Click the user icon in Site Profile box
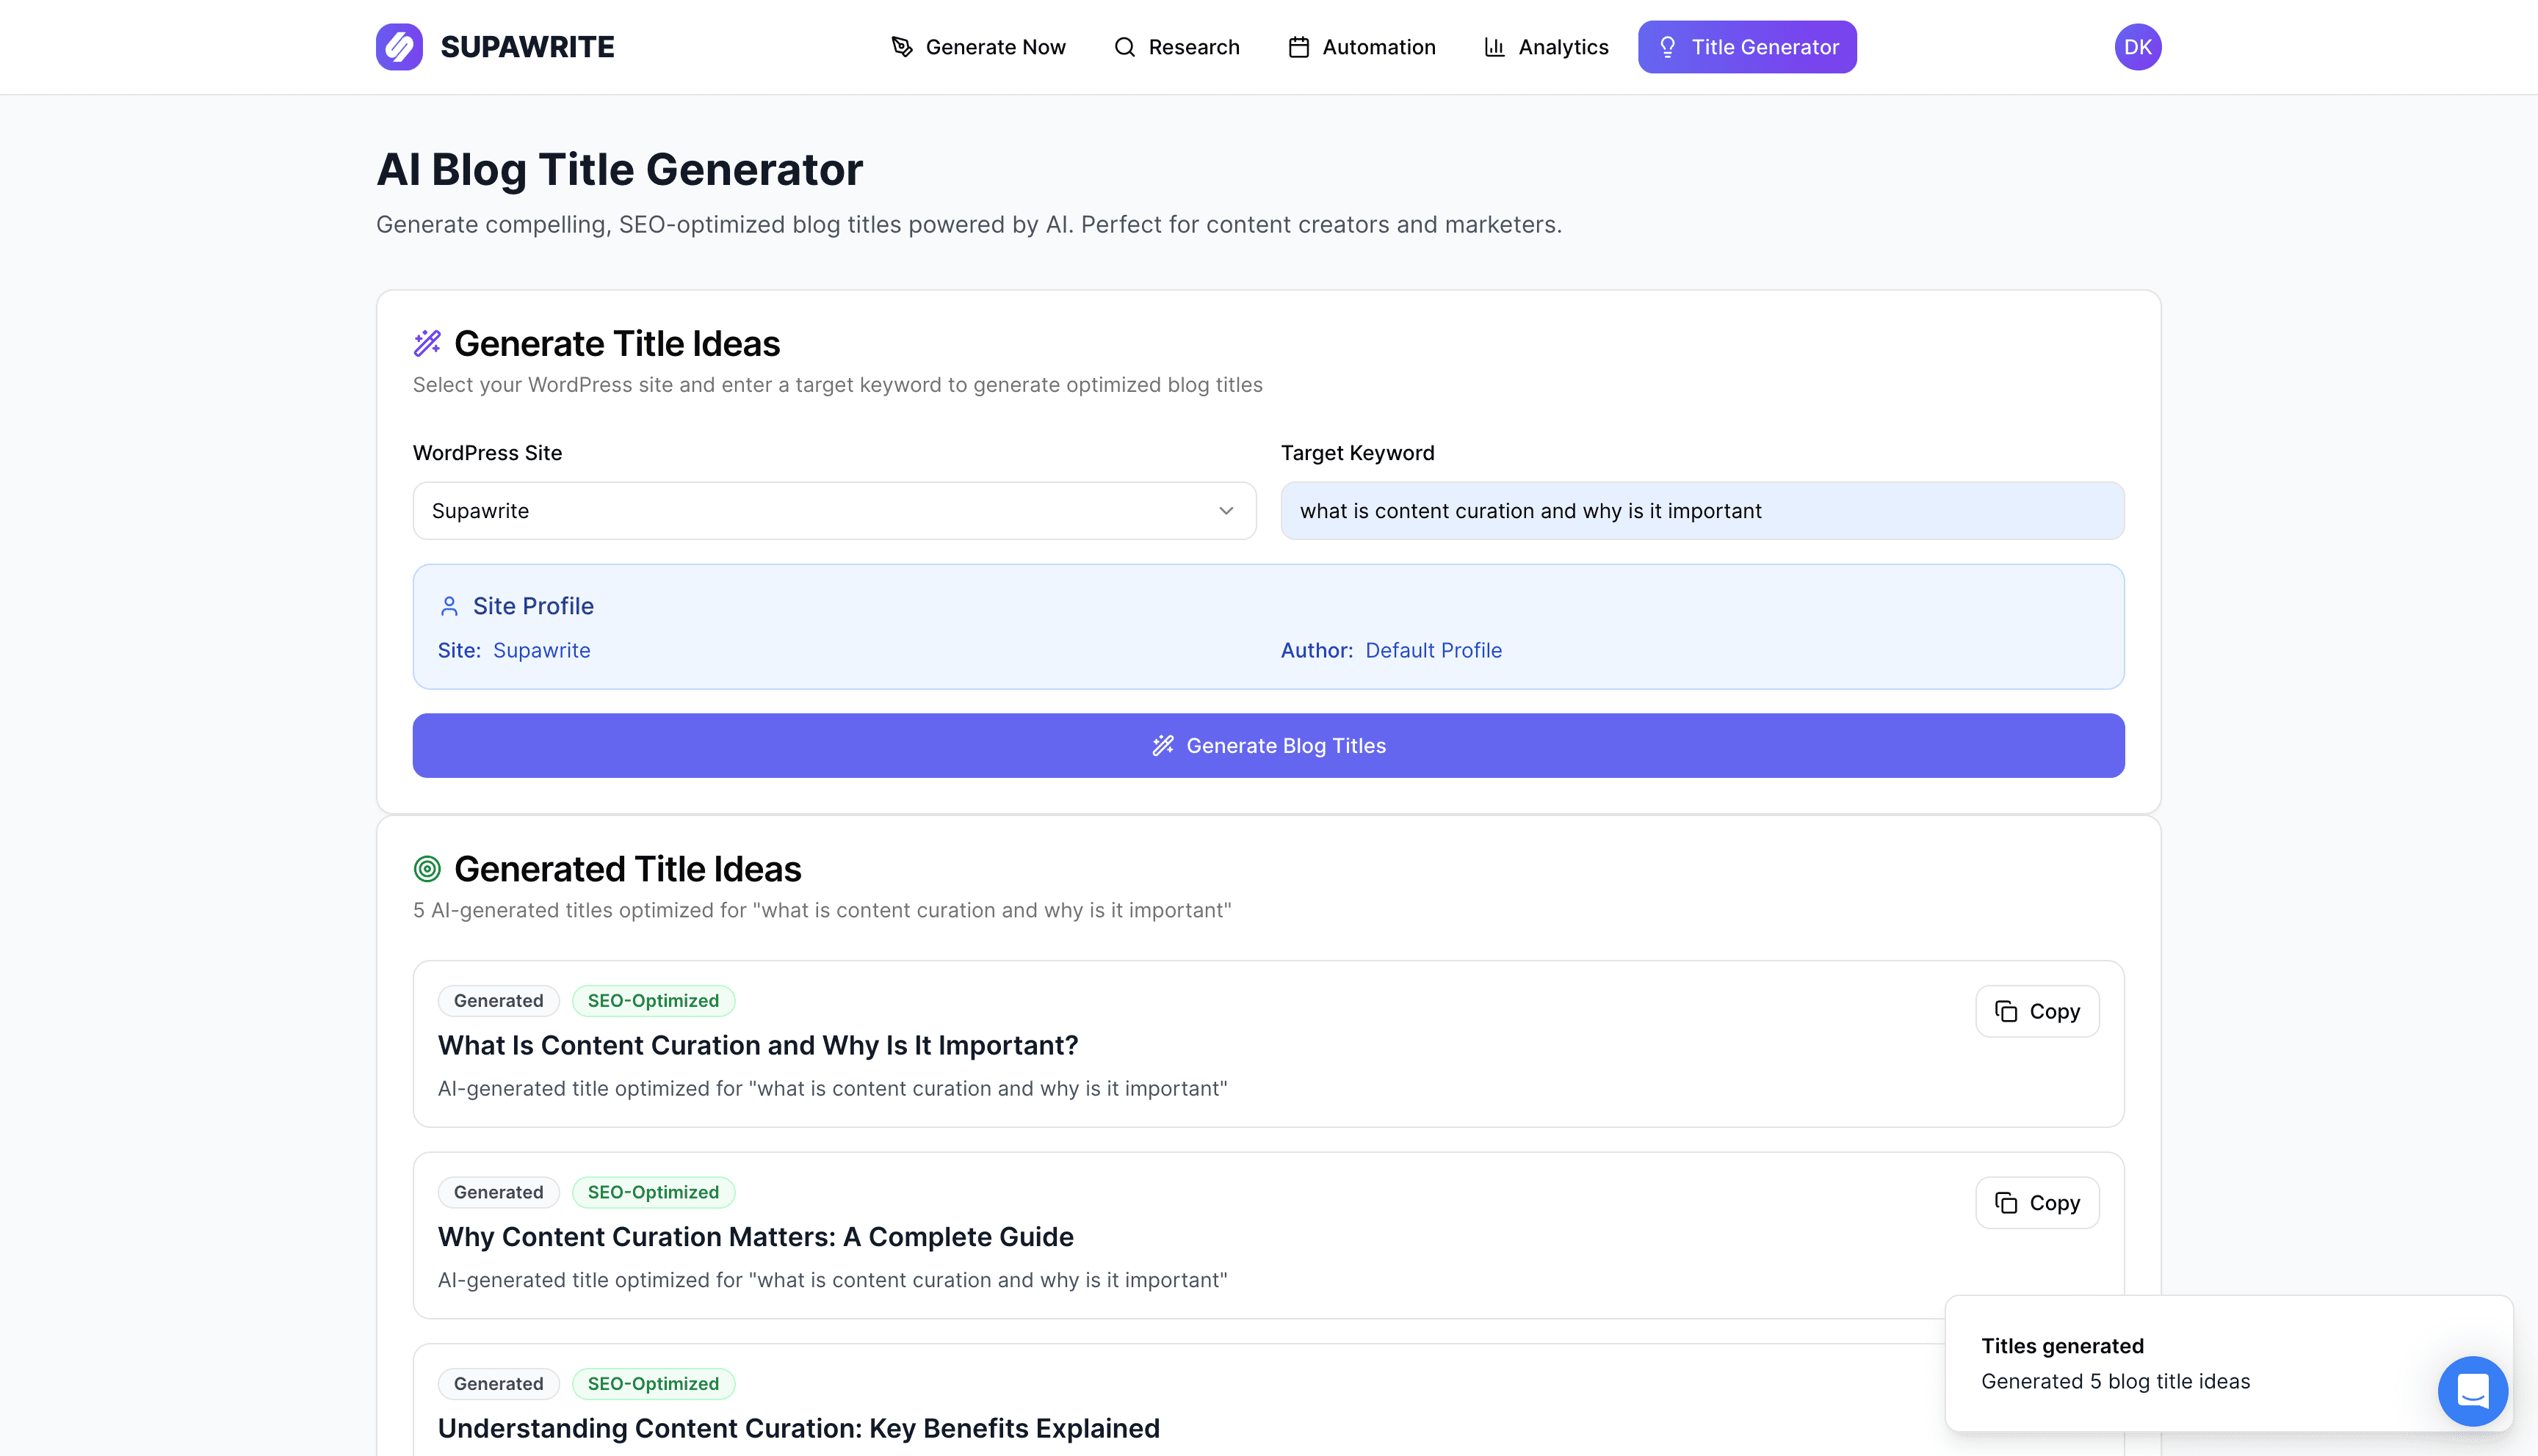2538x1456 pixels. pos(449,605)
